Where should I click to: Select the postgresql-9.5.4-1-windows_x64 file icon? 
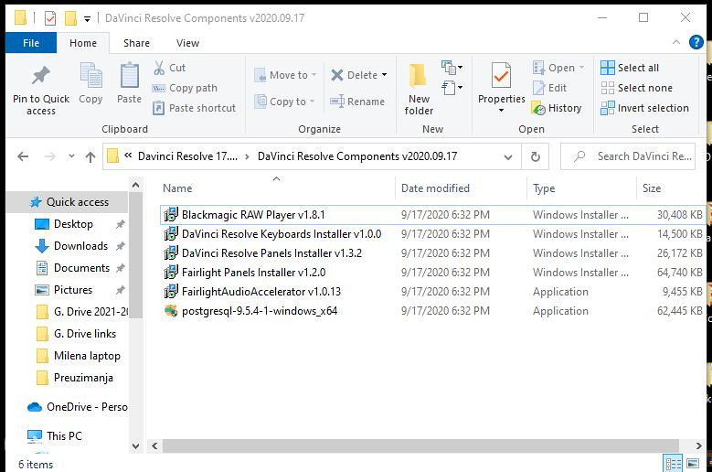(x=171, y=311)
